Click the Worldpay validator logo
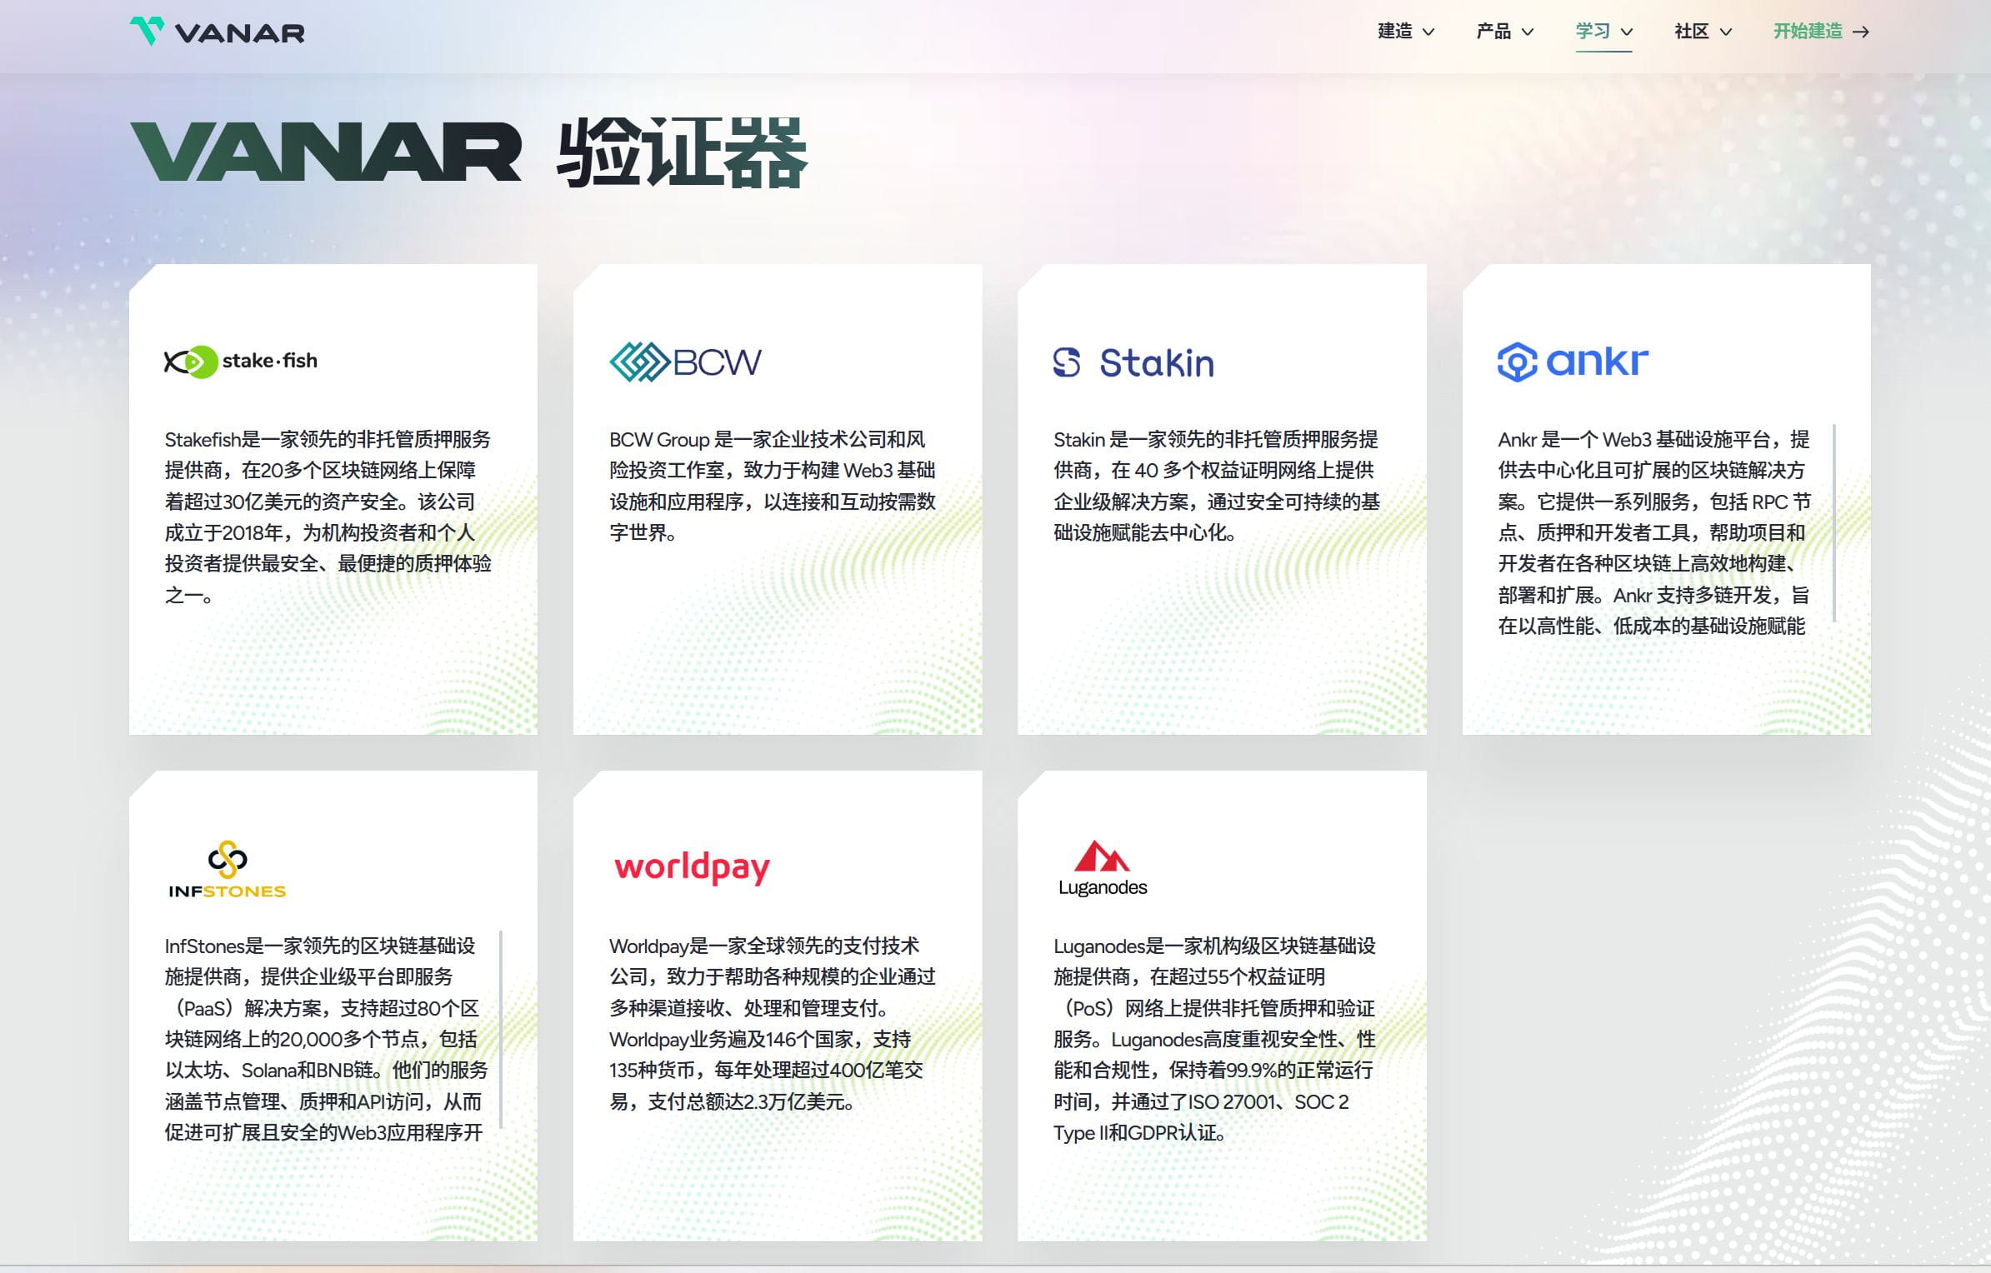Viewport: 1991px width, 1273px height. point(692,867)
